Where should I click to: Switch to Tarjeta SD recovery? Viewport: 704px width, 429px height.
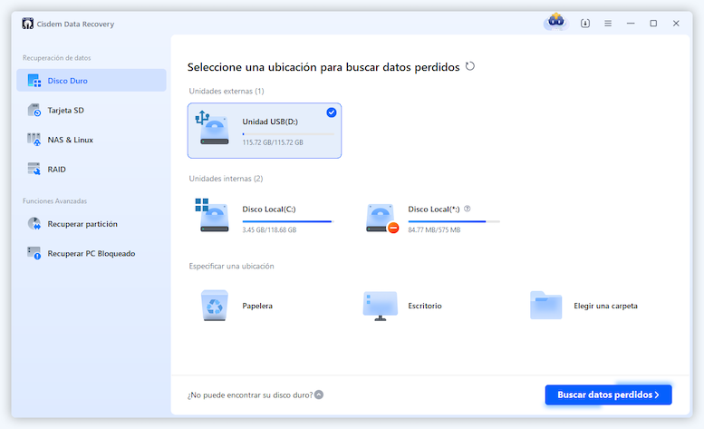[x=92, y=111]
